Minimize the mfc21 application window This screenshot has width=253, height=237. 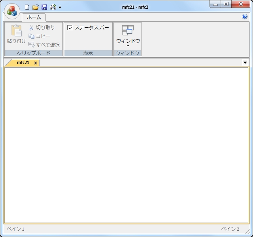click(215, 4)
